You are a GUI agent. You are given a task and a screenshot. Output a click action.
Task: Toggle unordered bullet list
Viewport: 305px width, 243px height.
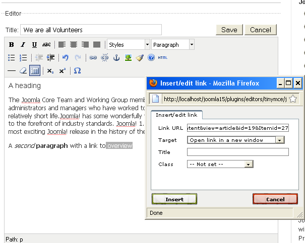pos(12,58)
